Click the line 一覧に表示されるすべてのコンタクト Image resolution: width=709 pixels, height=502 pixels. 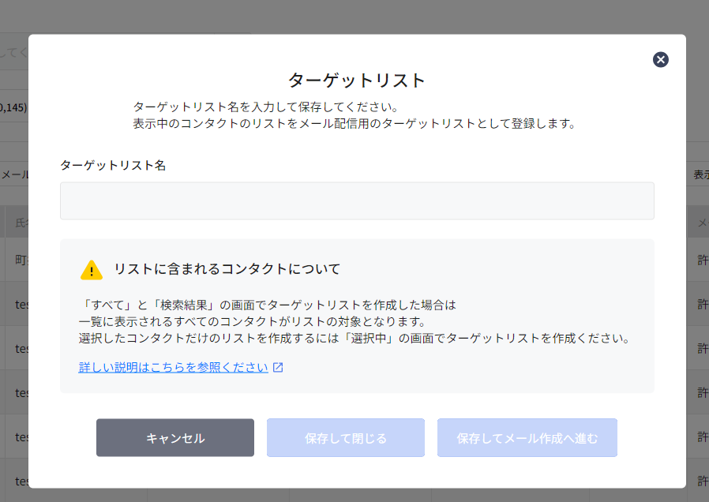(253, 322)
